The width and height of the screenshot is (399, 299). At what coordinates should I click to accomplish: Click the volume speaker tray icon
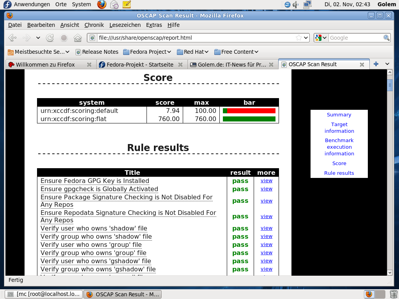(296, 4)
